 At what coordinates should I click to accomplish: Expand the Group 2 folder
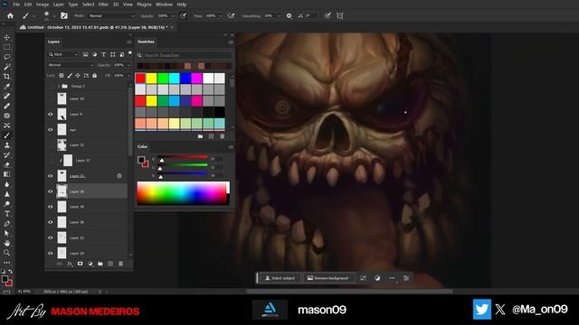(59, 87)
